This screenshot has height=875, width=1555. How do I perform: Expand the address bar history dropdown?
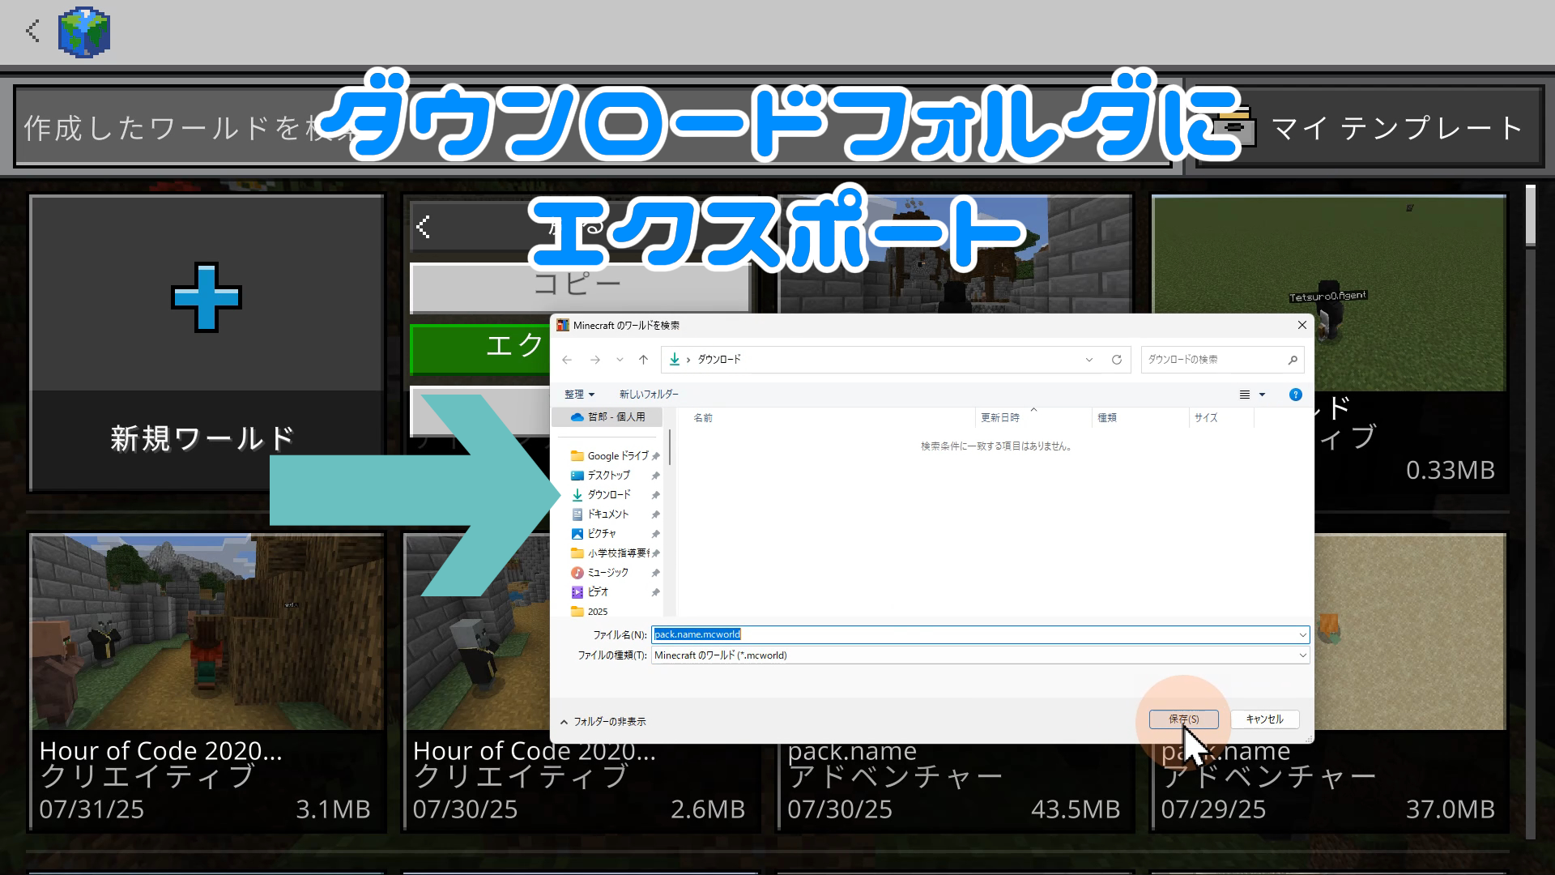1088,360
